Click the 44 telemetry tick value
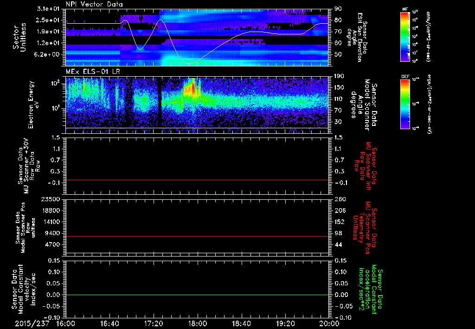 [x=338, y=244]
